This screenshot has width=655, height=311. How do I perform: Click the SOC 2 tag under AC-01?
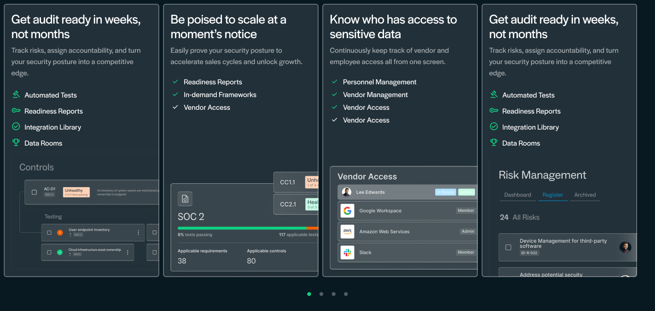pos(49,194)
